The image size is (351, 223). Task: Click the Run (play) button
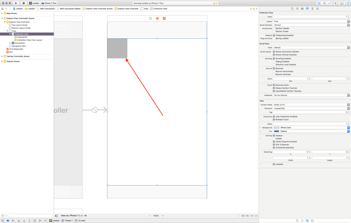[16, 3]
